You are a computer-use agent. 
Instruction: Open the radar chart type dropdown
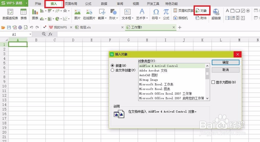tap(69, 11)
